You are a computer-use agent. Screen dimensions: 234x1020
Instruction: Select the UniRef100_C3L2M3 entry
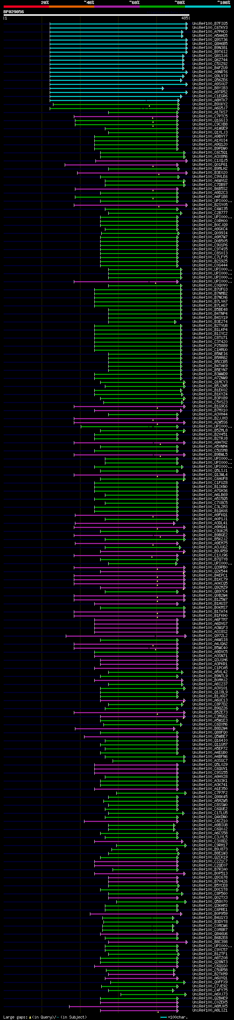click(210, 507)
